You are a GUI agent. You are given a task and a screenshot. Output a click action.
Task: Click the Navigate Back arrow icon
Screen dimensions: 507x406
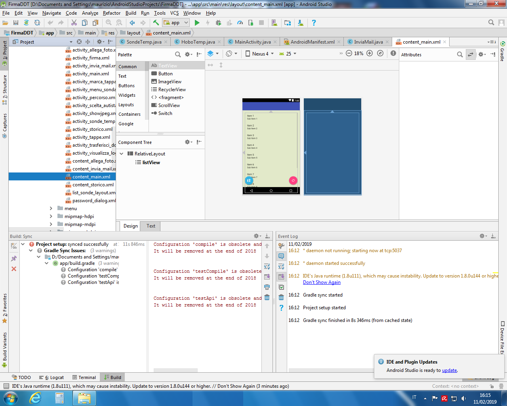click(x=132, y=23)
